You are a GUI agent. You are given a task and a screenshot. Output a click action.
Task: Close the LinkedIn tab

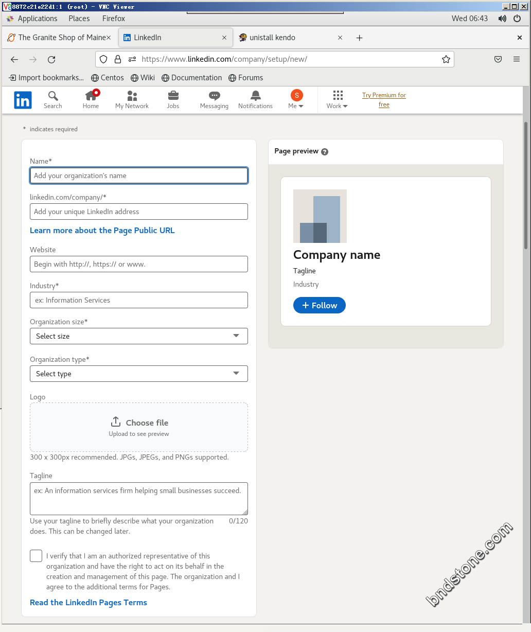point(224,38)
